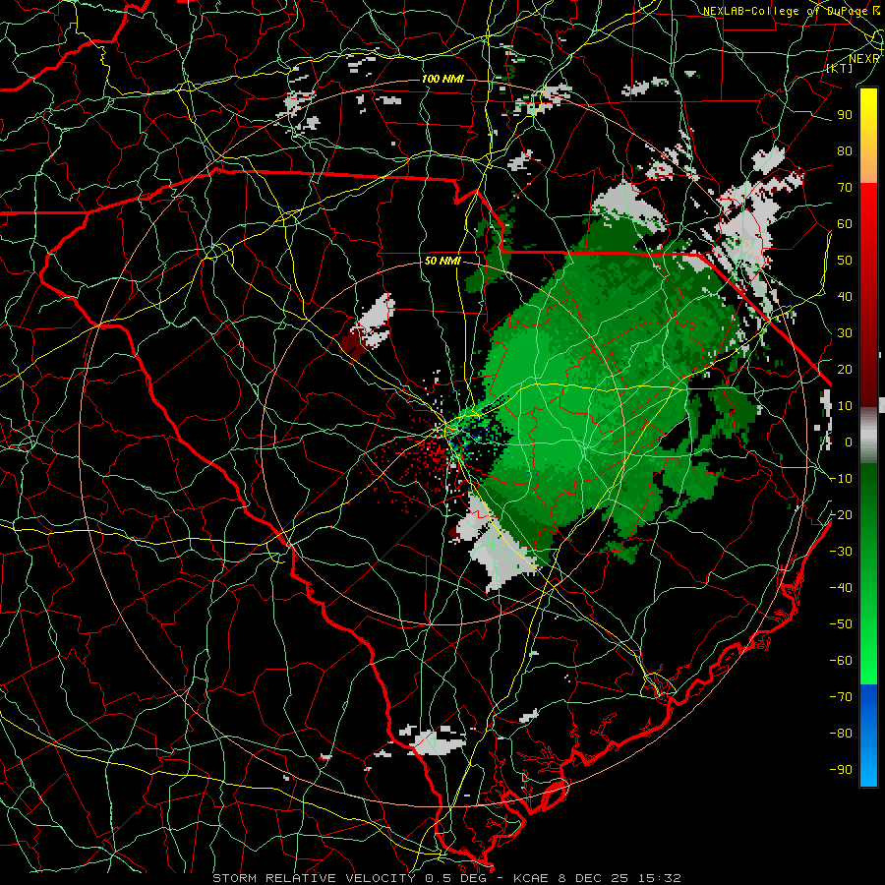Screen dimensions: 885x885
Task: Click the -10 value on the velocity scale
Action: click(x=841, y=479)
